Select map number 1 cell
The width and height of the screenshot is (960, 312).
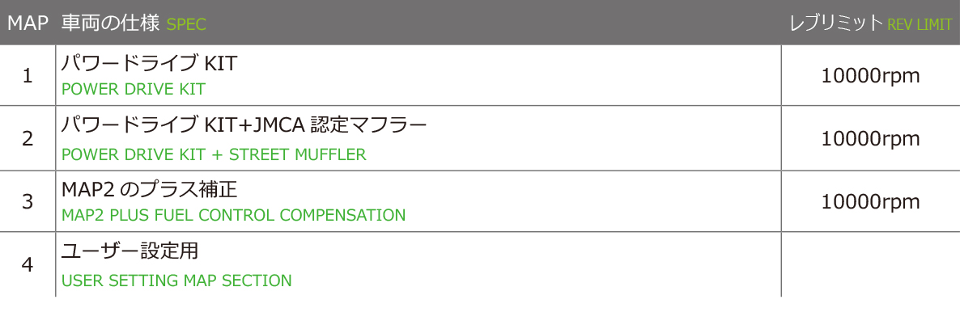tap(28, 76)
